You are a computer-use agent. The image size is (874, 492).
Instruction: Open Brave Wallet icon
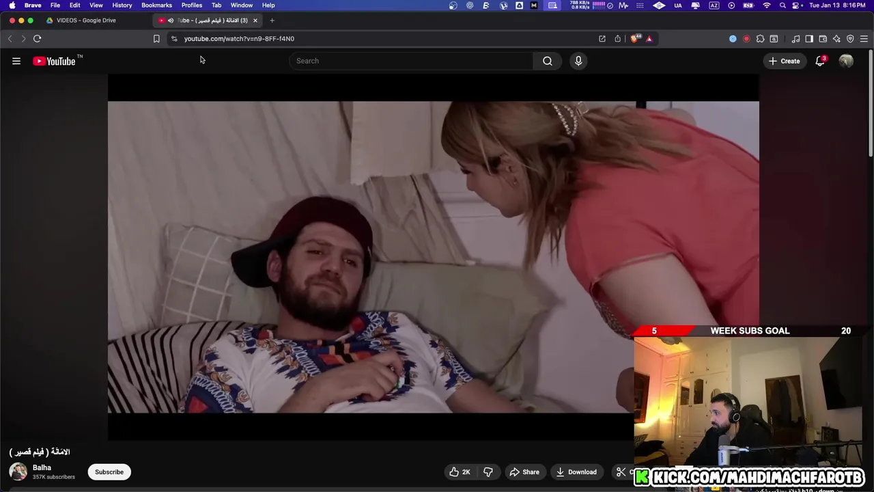[823, 39]
